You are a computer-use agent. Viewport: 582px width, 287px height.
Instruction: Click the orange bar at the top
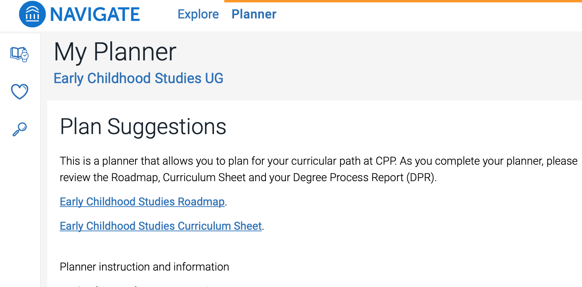pos(403,1)
